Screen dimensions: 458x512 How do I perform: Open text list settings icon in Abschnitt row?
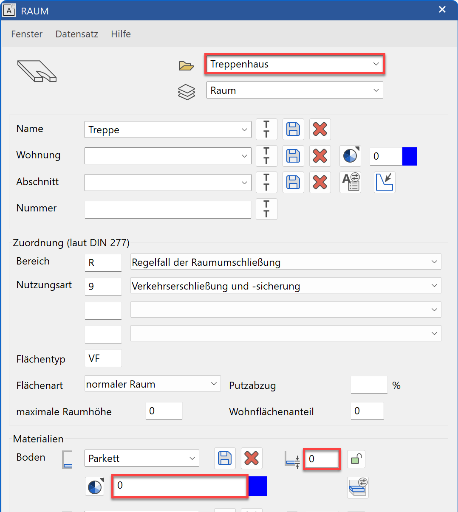(350, 182)
